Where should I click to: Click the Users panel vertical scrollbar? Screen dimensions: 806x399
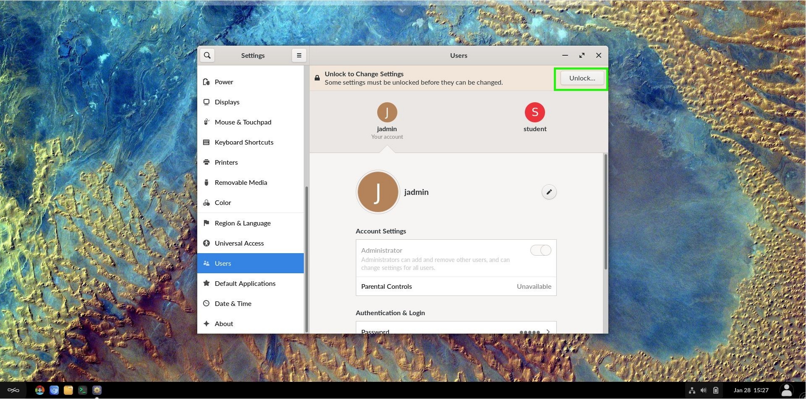pyautogui.click(x=605, y=212)
